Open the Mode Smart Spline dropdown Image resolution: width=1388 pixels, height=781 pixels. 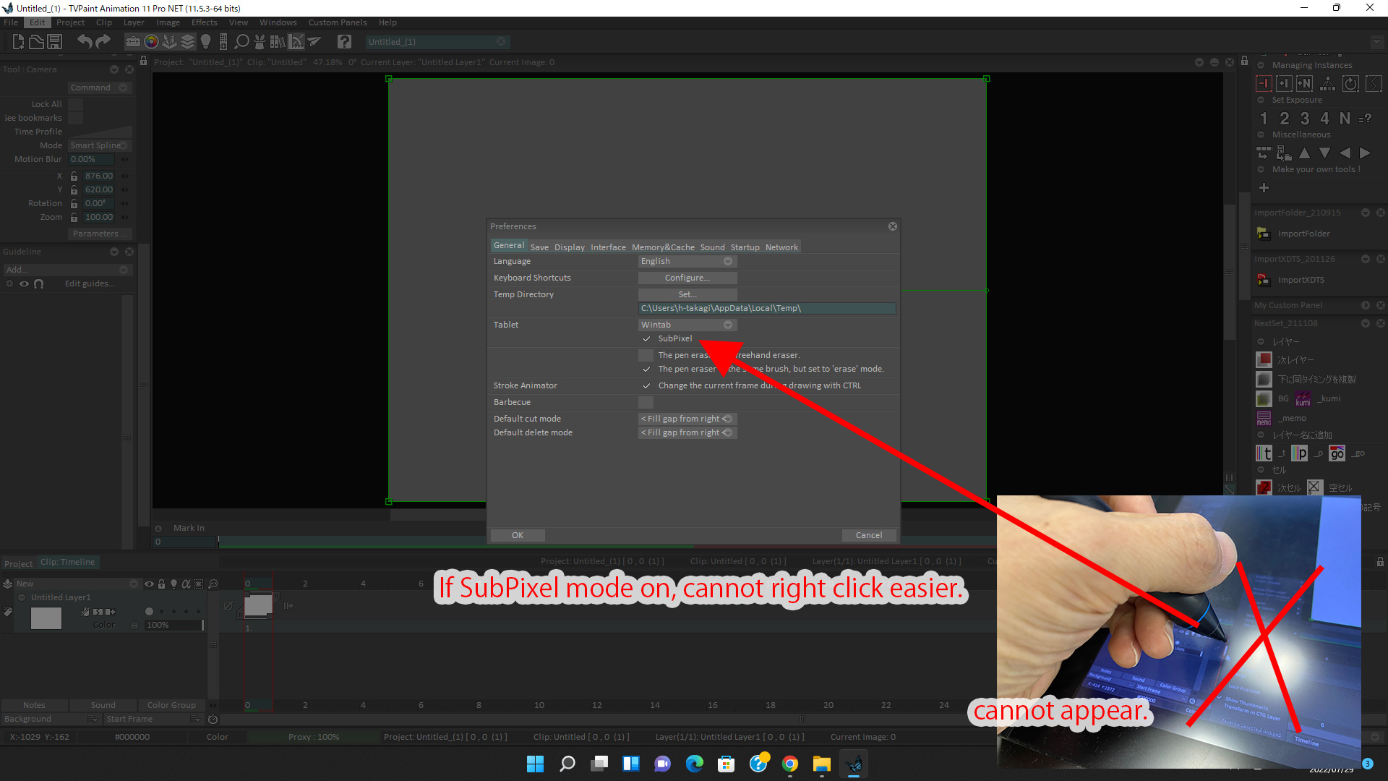click(x=100, y=146)
